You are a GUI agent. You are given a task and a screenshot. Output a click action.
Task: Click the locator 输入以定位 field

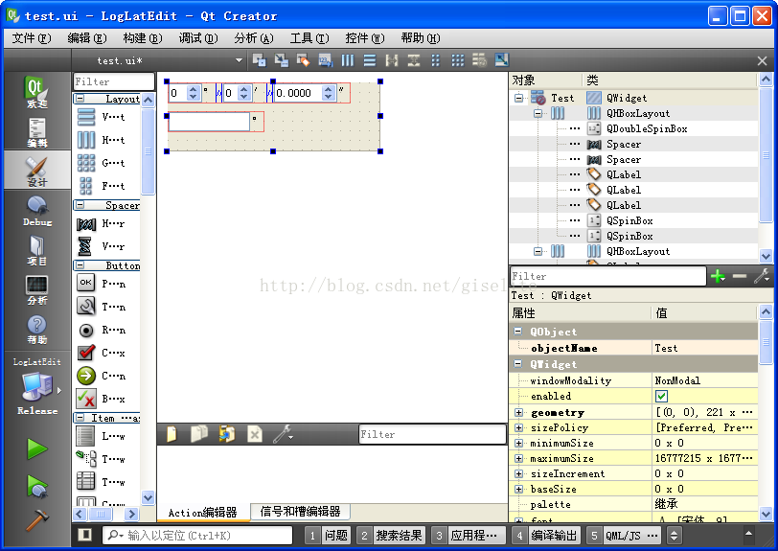(x=197, y=535)
